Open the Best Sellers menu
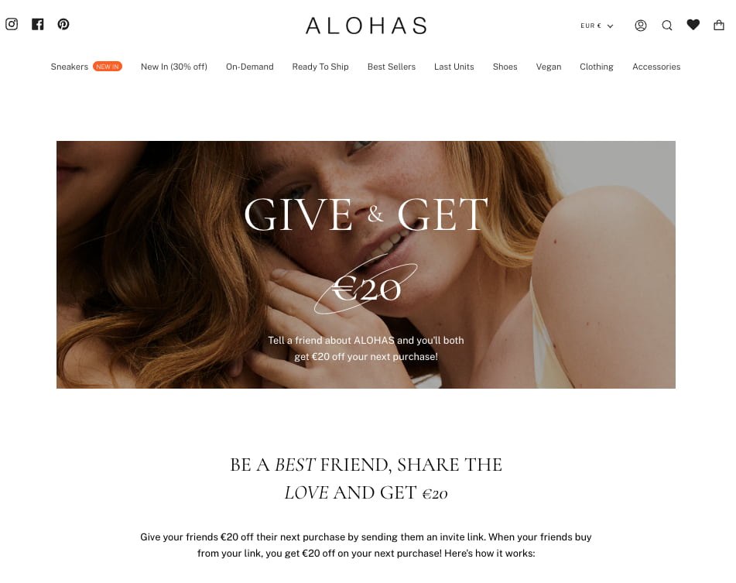736x583 pixels. [392, 67]
